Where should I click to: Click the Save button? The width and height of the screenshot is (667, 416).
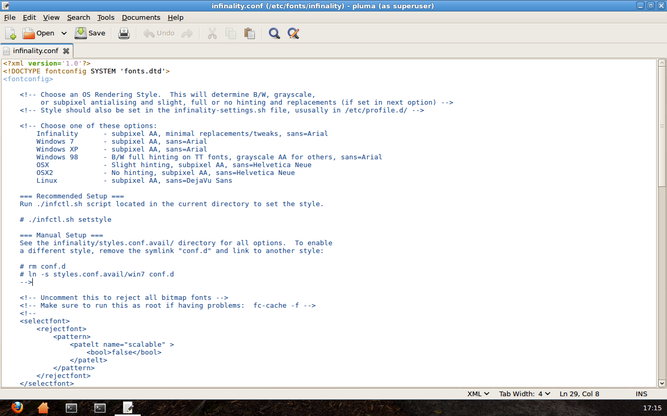90,33
